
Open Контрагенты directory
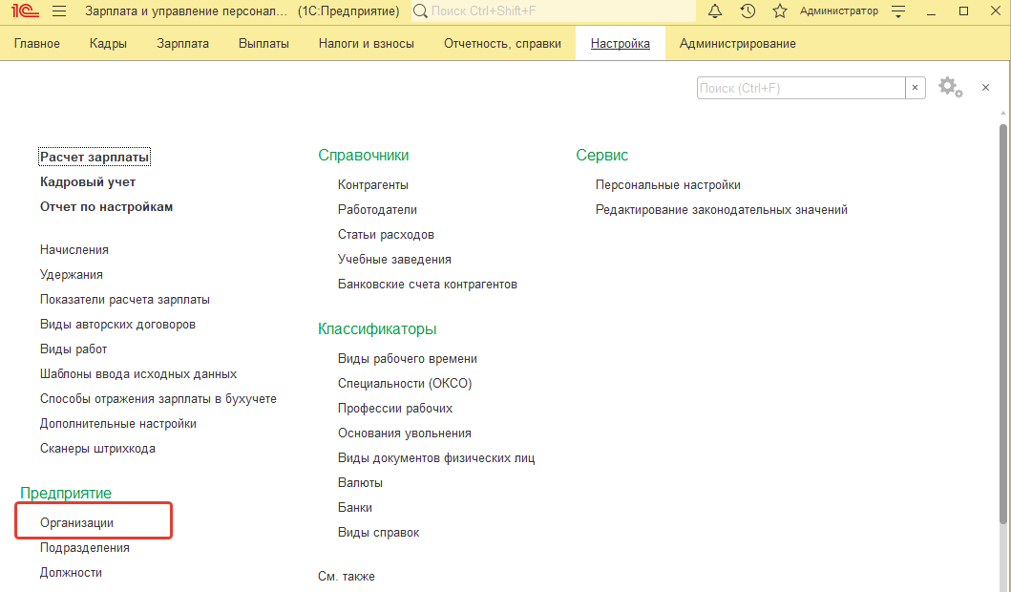[x=372, y=185]
